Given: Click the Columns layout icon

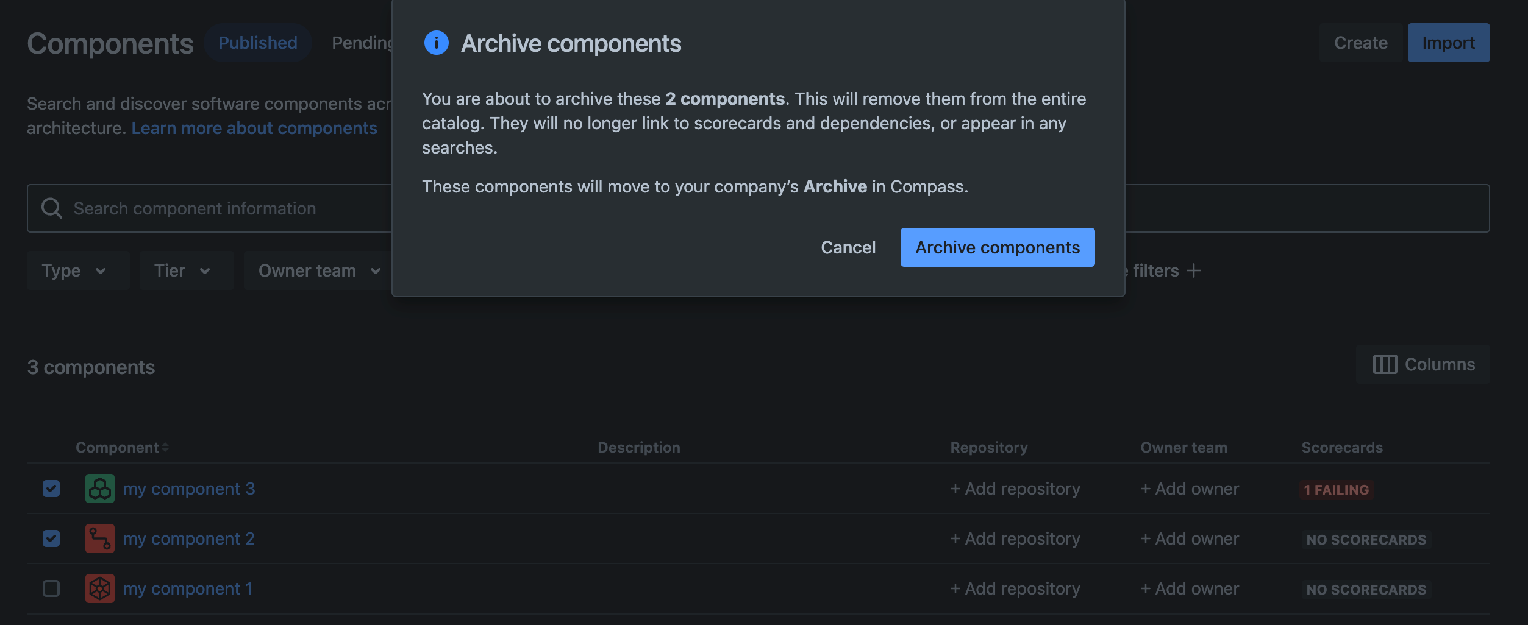Looking at the screenshot, I should point(1385,364).
